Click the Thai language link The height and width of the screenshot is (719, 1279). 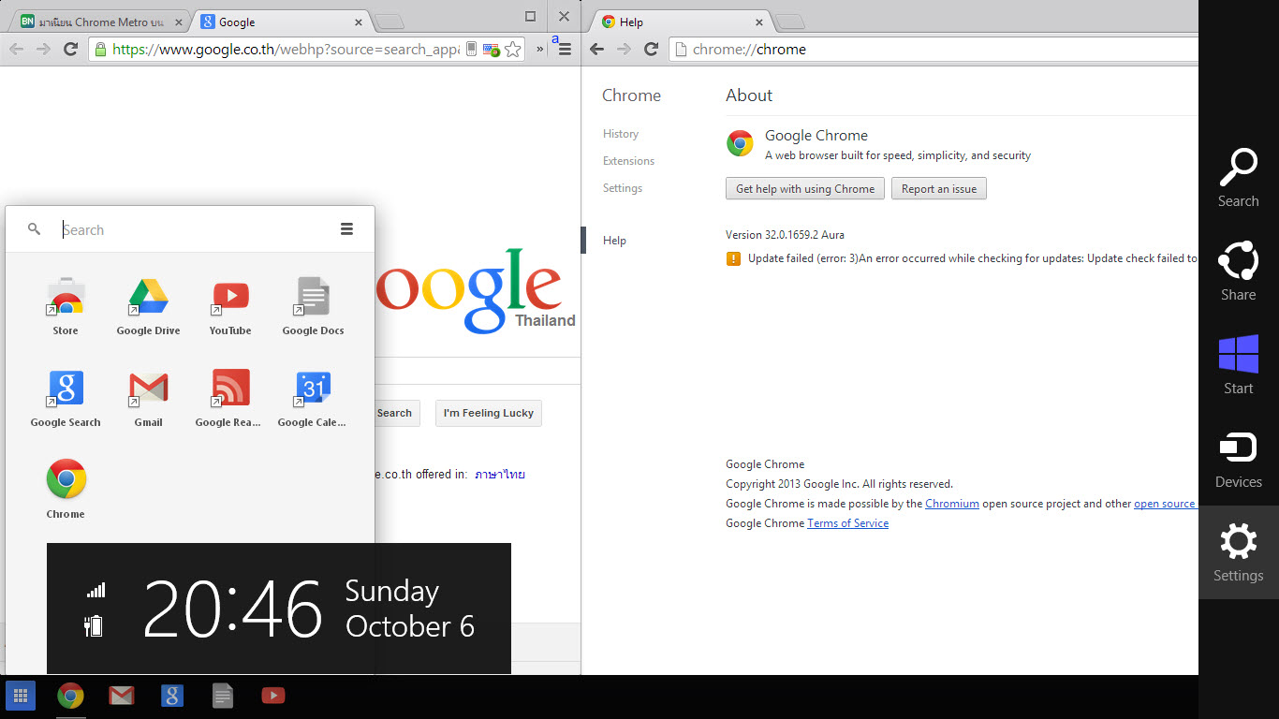500,475
